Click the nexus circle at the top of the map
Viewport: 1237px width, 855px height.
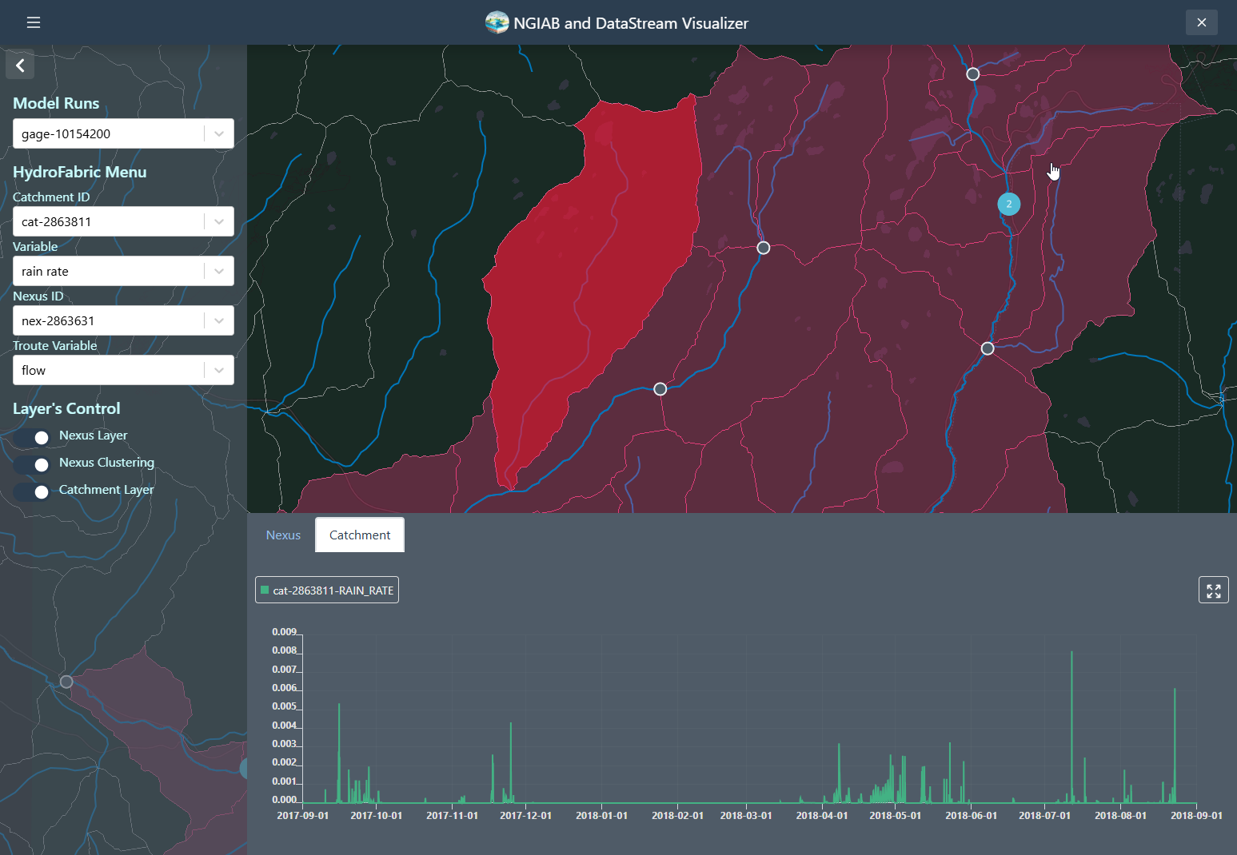972,74
